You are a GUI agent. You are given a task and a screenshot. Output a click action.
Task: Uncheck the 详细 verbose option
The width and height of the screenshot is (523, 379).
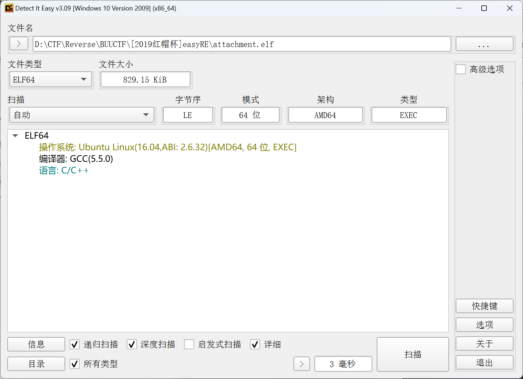pyautogui.click(x=255, y=344)
